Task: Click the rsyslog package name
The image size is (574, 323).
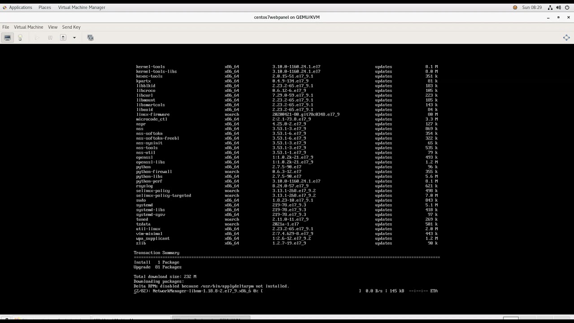Action: point(144,186)
